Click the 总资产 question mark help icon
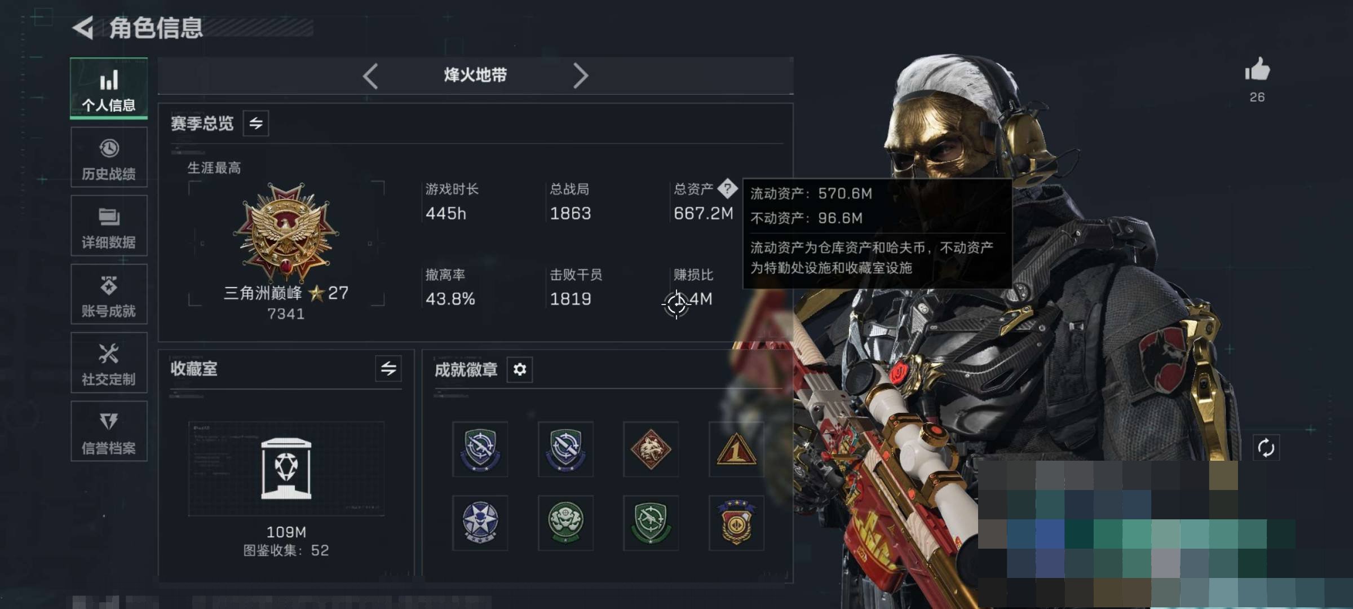This screenshot has height=609, width=1353. coord(727,189)
